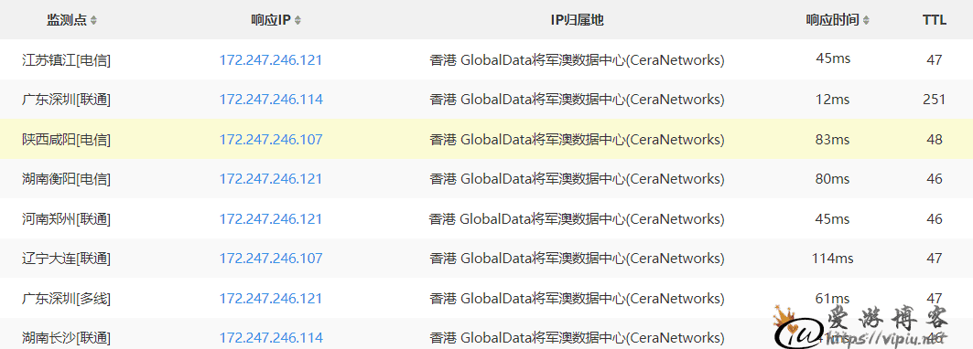The width and height of the screenshot is (973, 349).
Task: Click the 61ms response time value
Action: coord(833,299)
